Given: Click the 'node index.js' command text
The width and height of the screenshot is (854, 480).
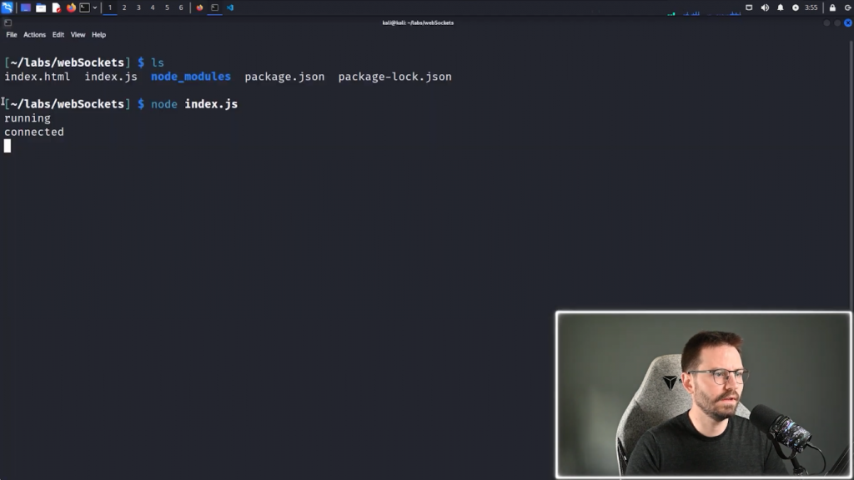Looking at the screenshot, I should [194, 104].
